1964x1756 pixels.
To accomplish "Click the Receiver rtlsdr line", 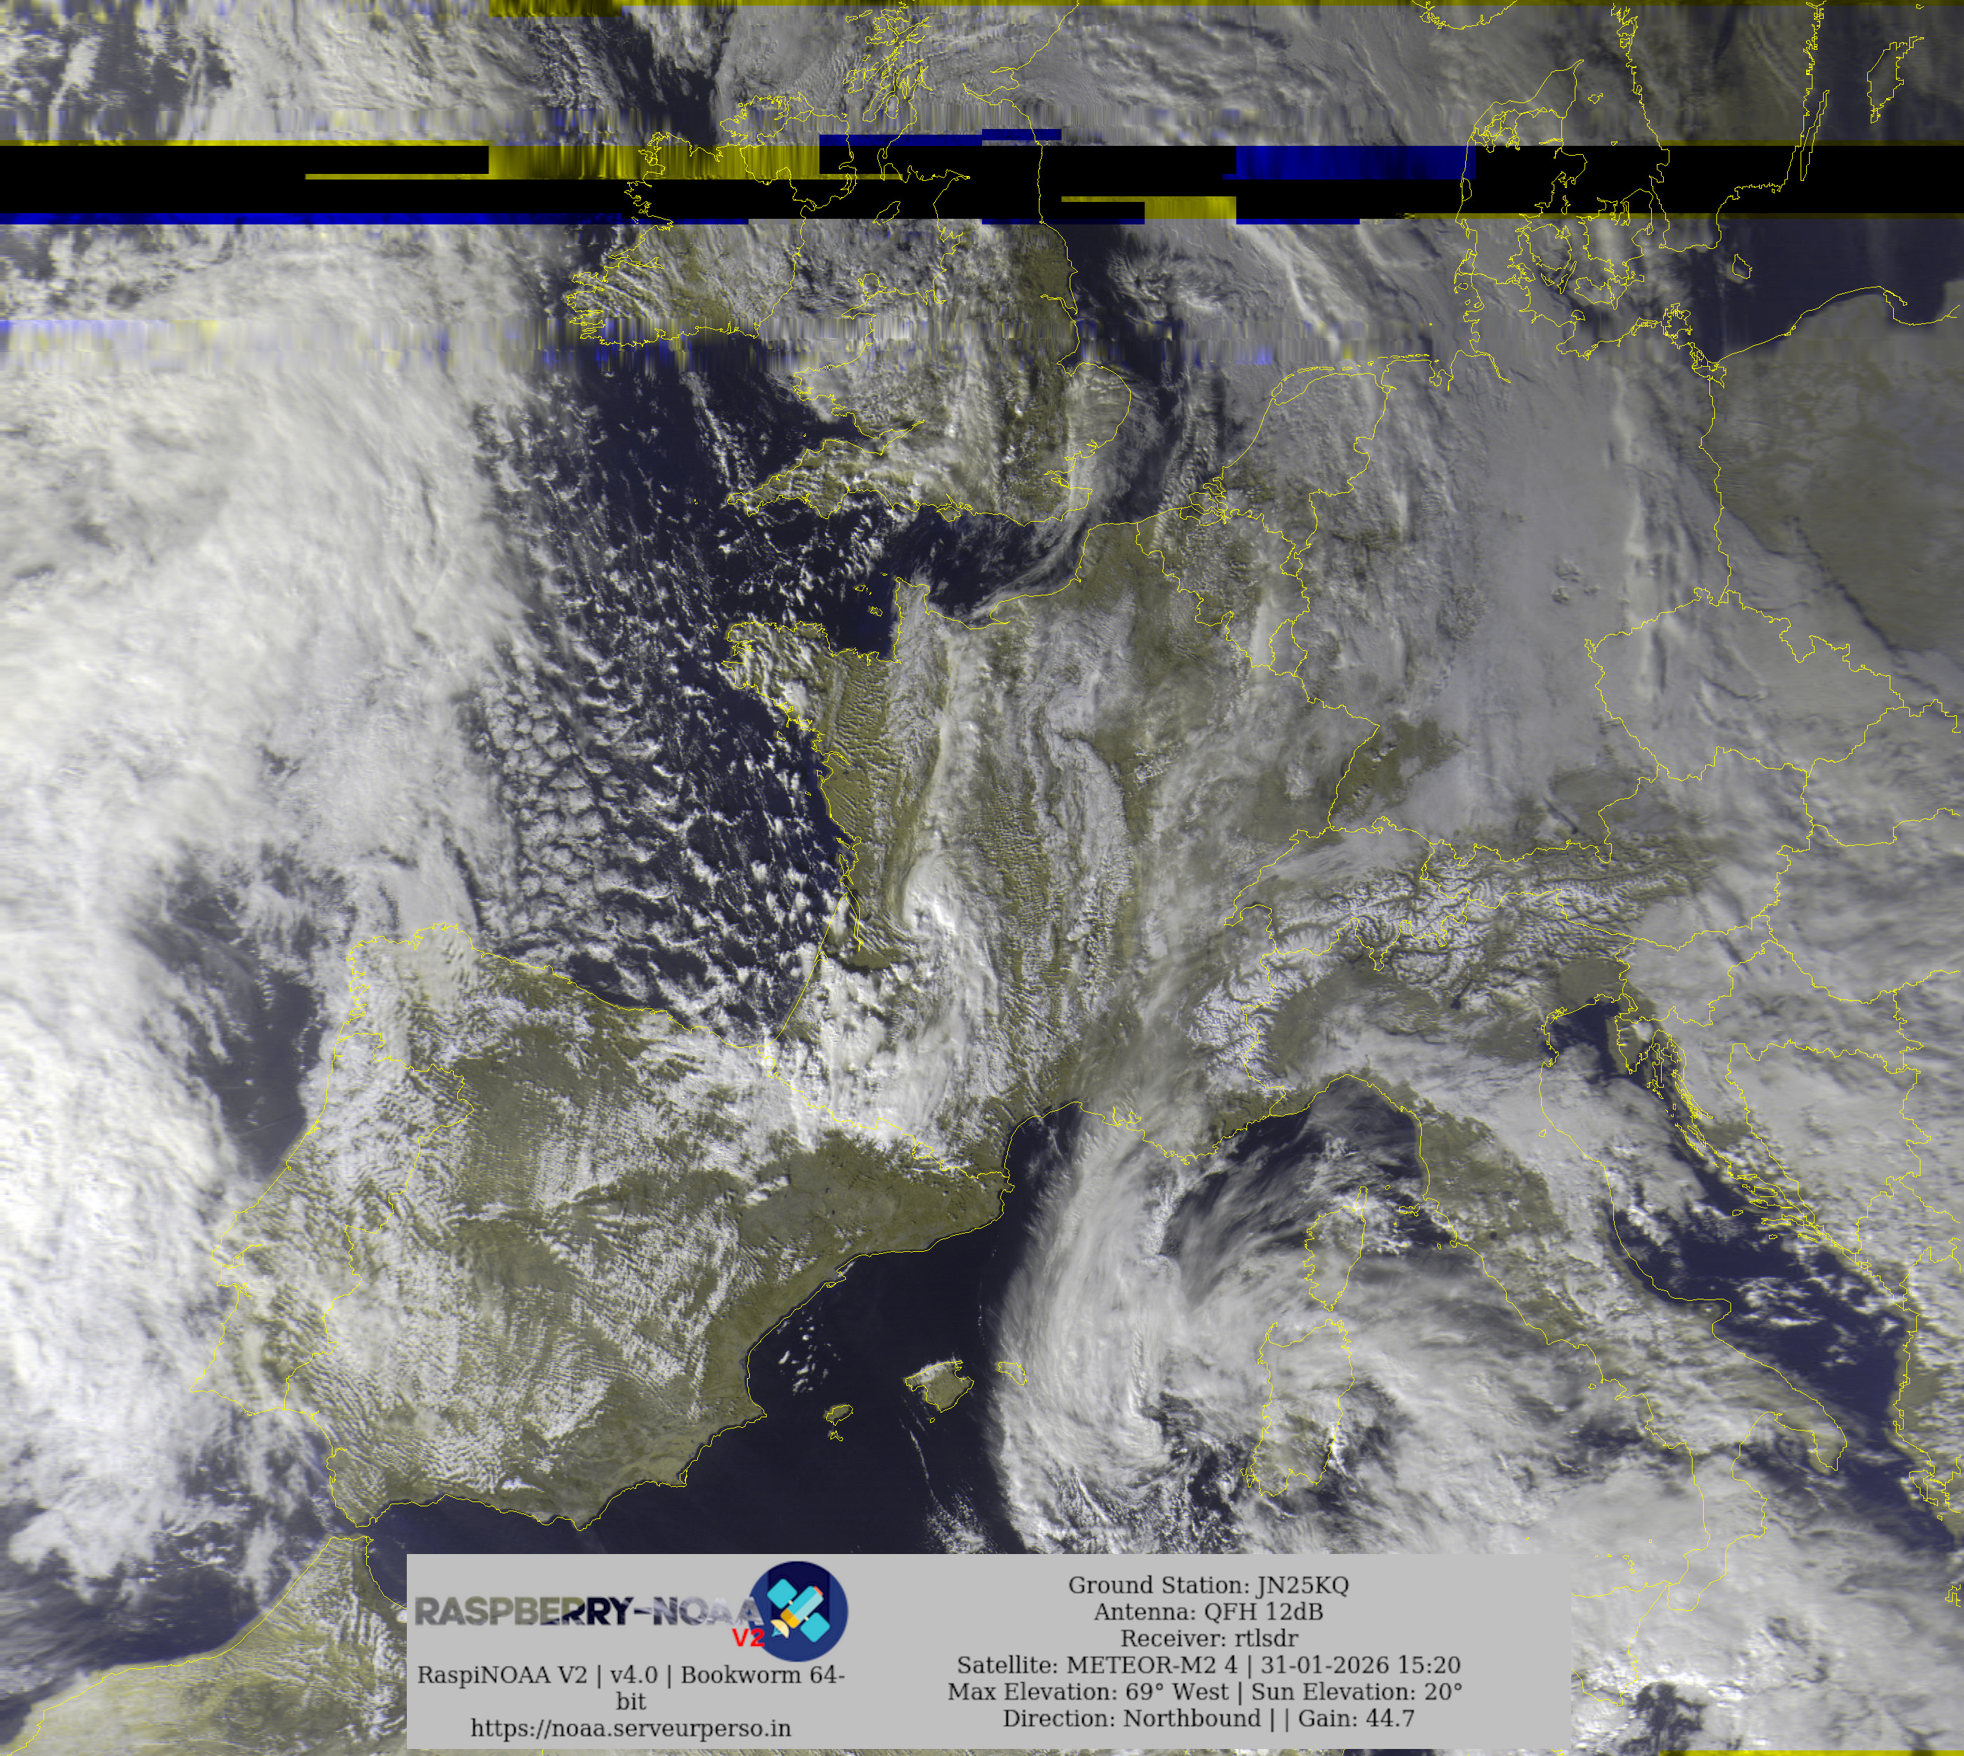I will 1209,1638.
